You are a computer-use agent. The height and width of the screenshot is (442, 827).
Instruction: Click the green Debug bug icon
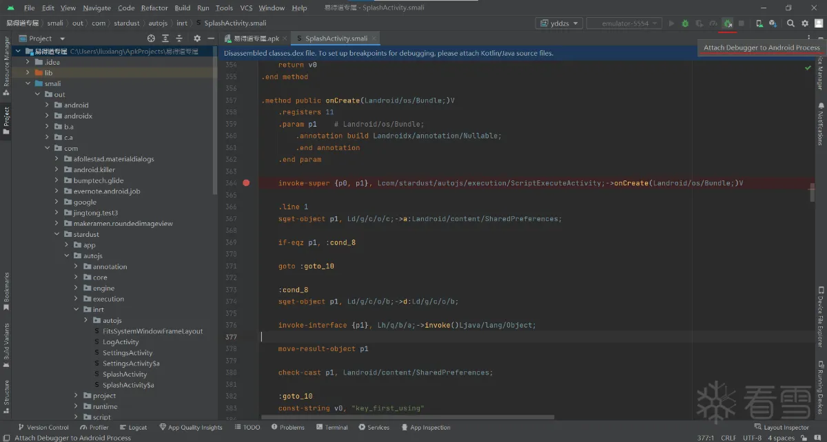(685, 23)
